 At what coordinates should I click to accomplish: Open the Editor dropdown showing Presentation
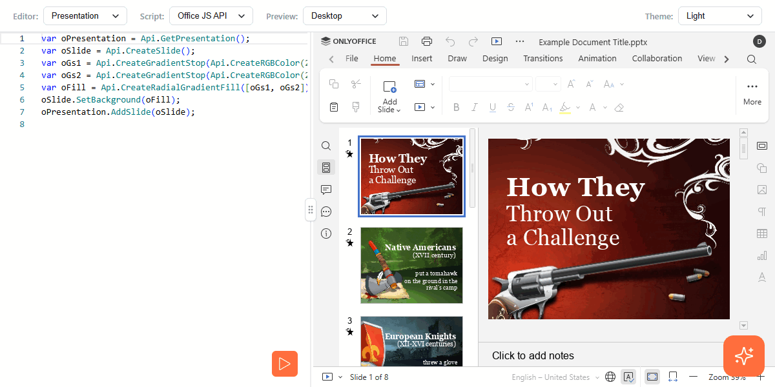tap(85, 16)
